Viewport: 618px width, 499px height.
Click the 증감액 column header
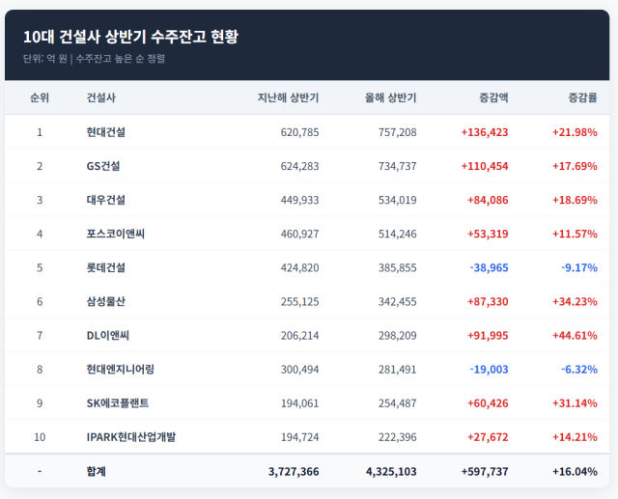click(493, 97)
